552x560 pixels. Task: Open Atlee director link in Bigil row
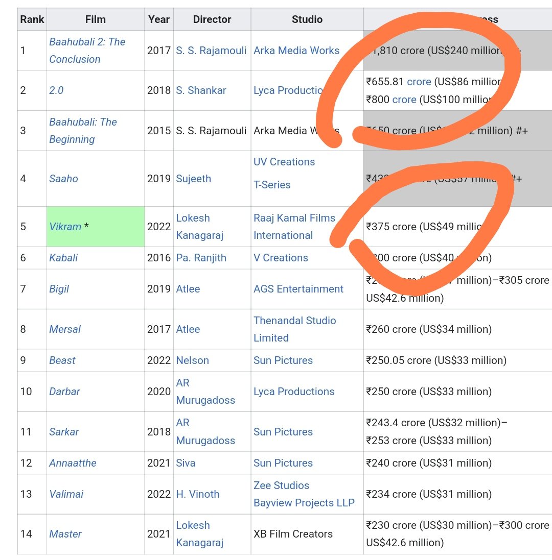point(188,288)
